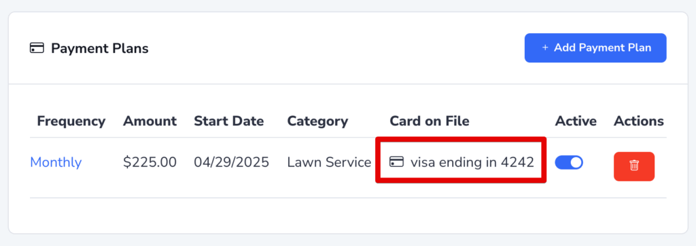Click the credit card icon beside Payment Plans heading
The image size is (696, 246).
coord(37,48)
